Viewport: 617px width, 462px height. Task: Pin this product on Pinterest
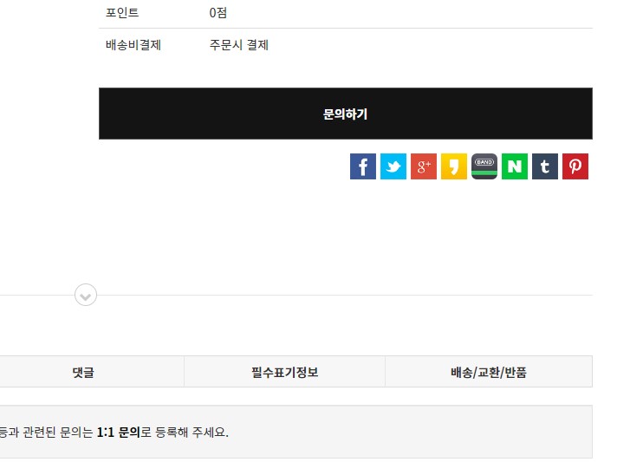575,166
